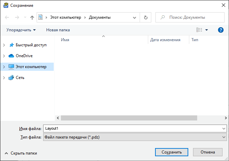Expand the Сеть tree node
This screenshot has height=161, width=229.
(4, 78)
